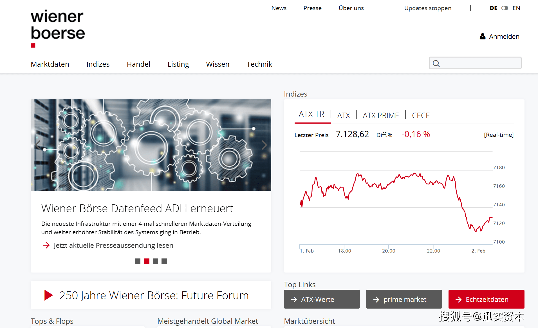Click the arrow icon on ATX-Werte button
Screen dimensions: 538x328
coord(294,300)
